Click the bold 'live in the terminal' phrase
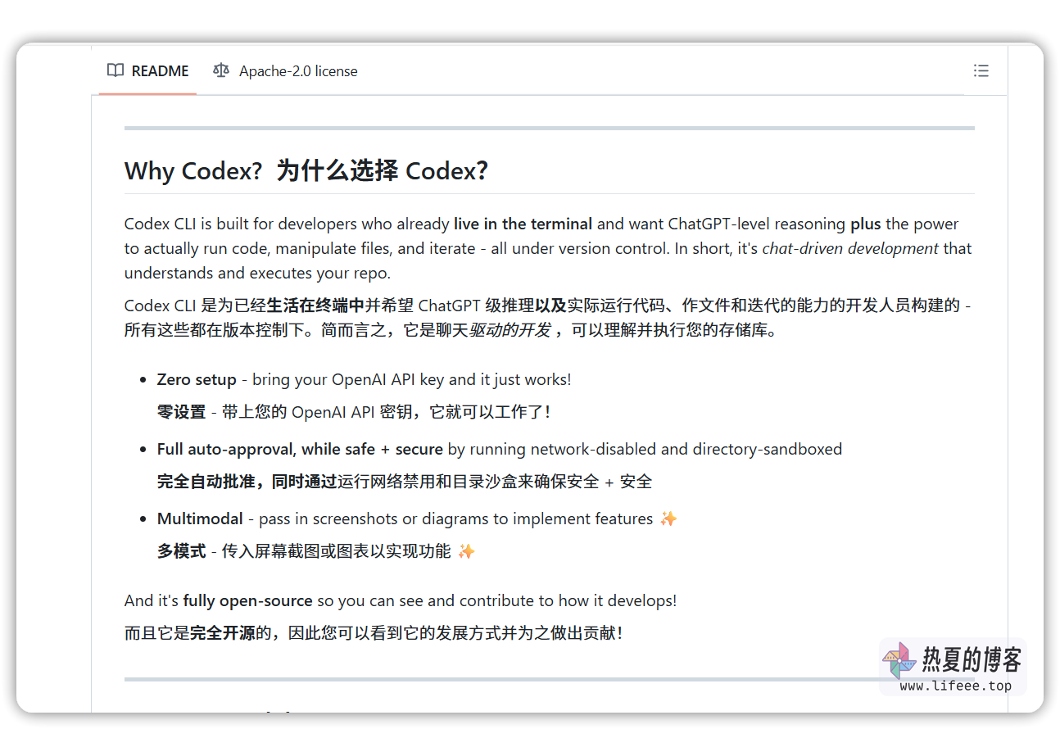This screenshot has width=1060, height=729. tap(523, 224)
